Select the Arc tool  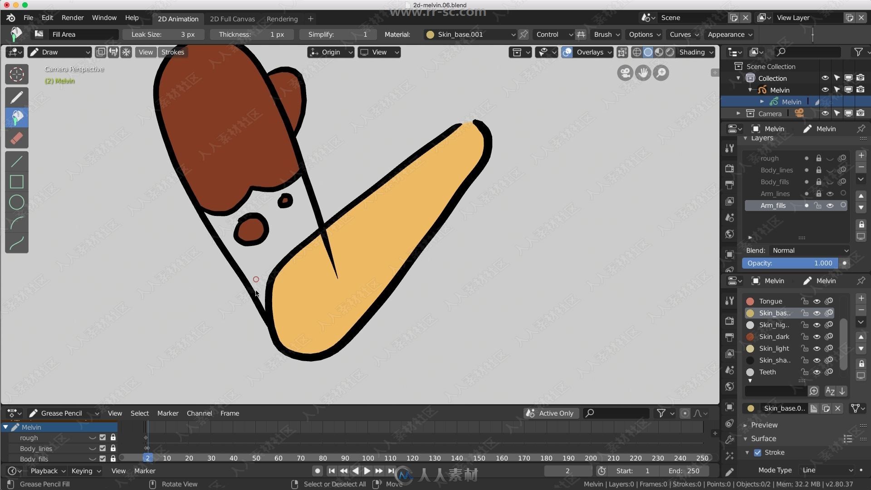pos(17,223)
